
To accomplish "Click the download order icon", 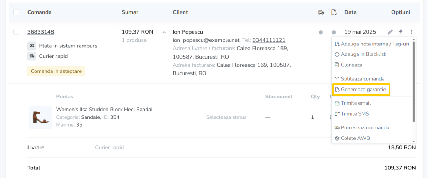I will coord(401,32).
